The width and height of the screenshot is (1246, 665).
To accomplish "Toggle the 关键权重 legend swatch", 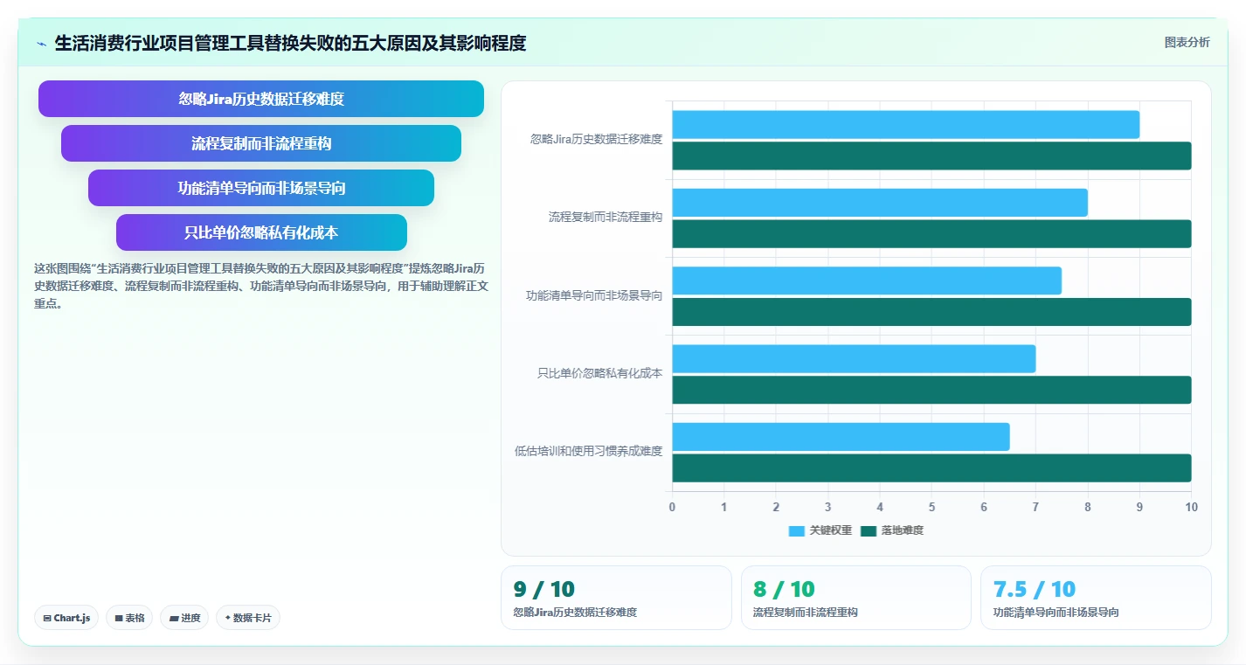I will 796,530.
